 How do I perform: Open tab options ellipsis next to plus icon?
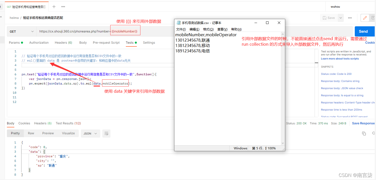(x=63, y=7)
